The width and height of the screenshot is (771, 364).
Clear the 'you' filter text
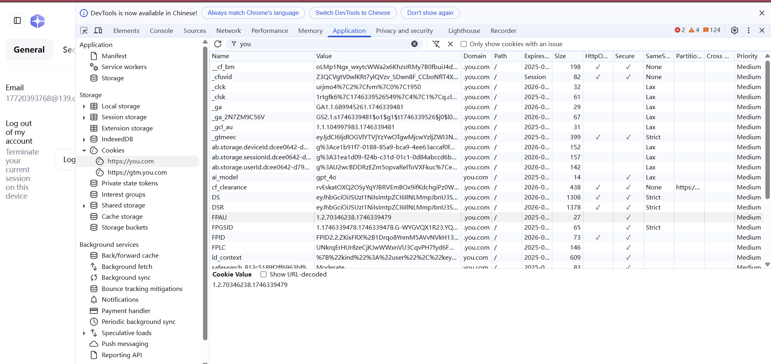(x=414, y=44)
